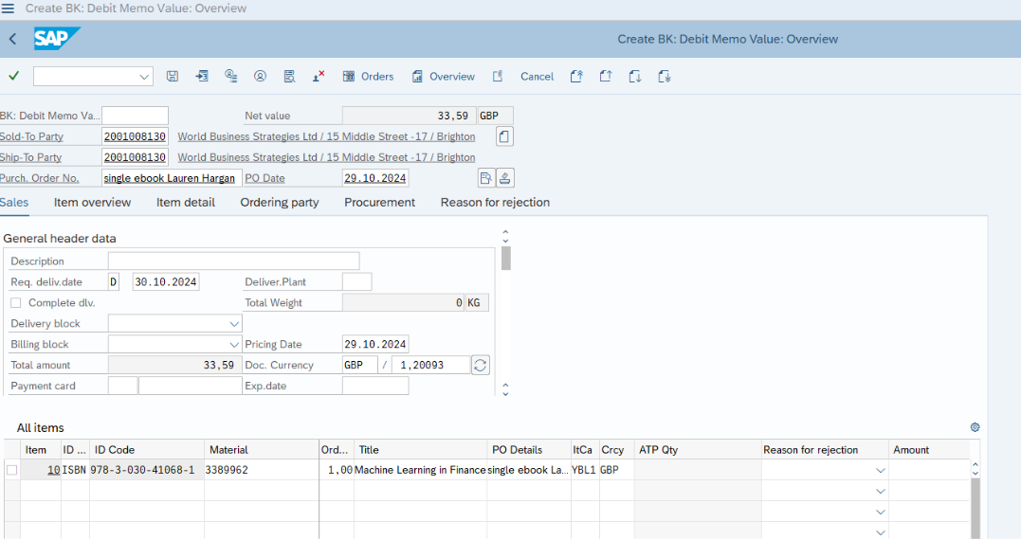Viewport: 1021px width, 540px height.
Task: Refresh the exchange rate with circular arrows
Action: (x=480, y=365)
